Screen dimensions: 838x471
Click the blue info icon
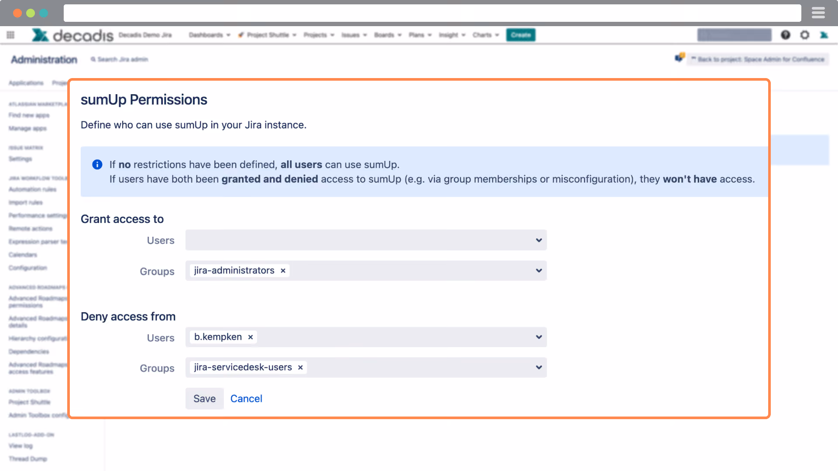coord(97,164)
